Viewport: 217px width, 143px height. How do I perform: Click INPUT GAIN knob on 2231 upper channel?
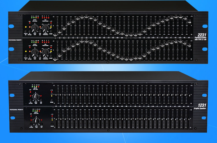point(35,28)
